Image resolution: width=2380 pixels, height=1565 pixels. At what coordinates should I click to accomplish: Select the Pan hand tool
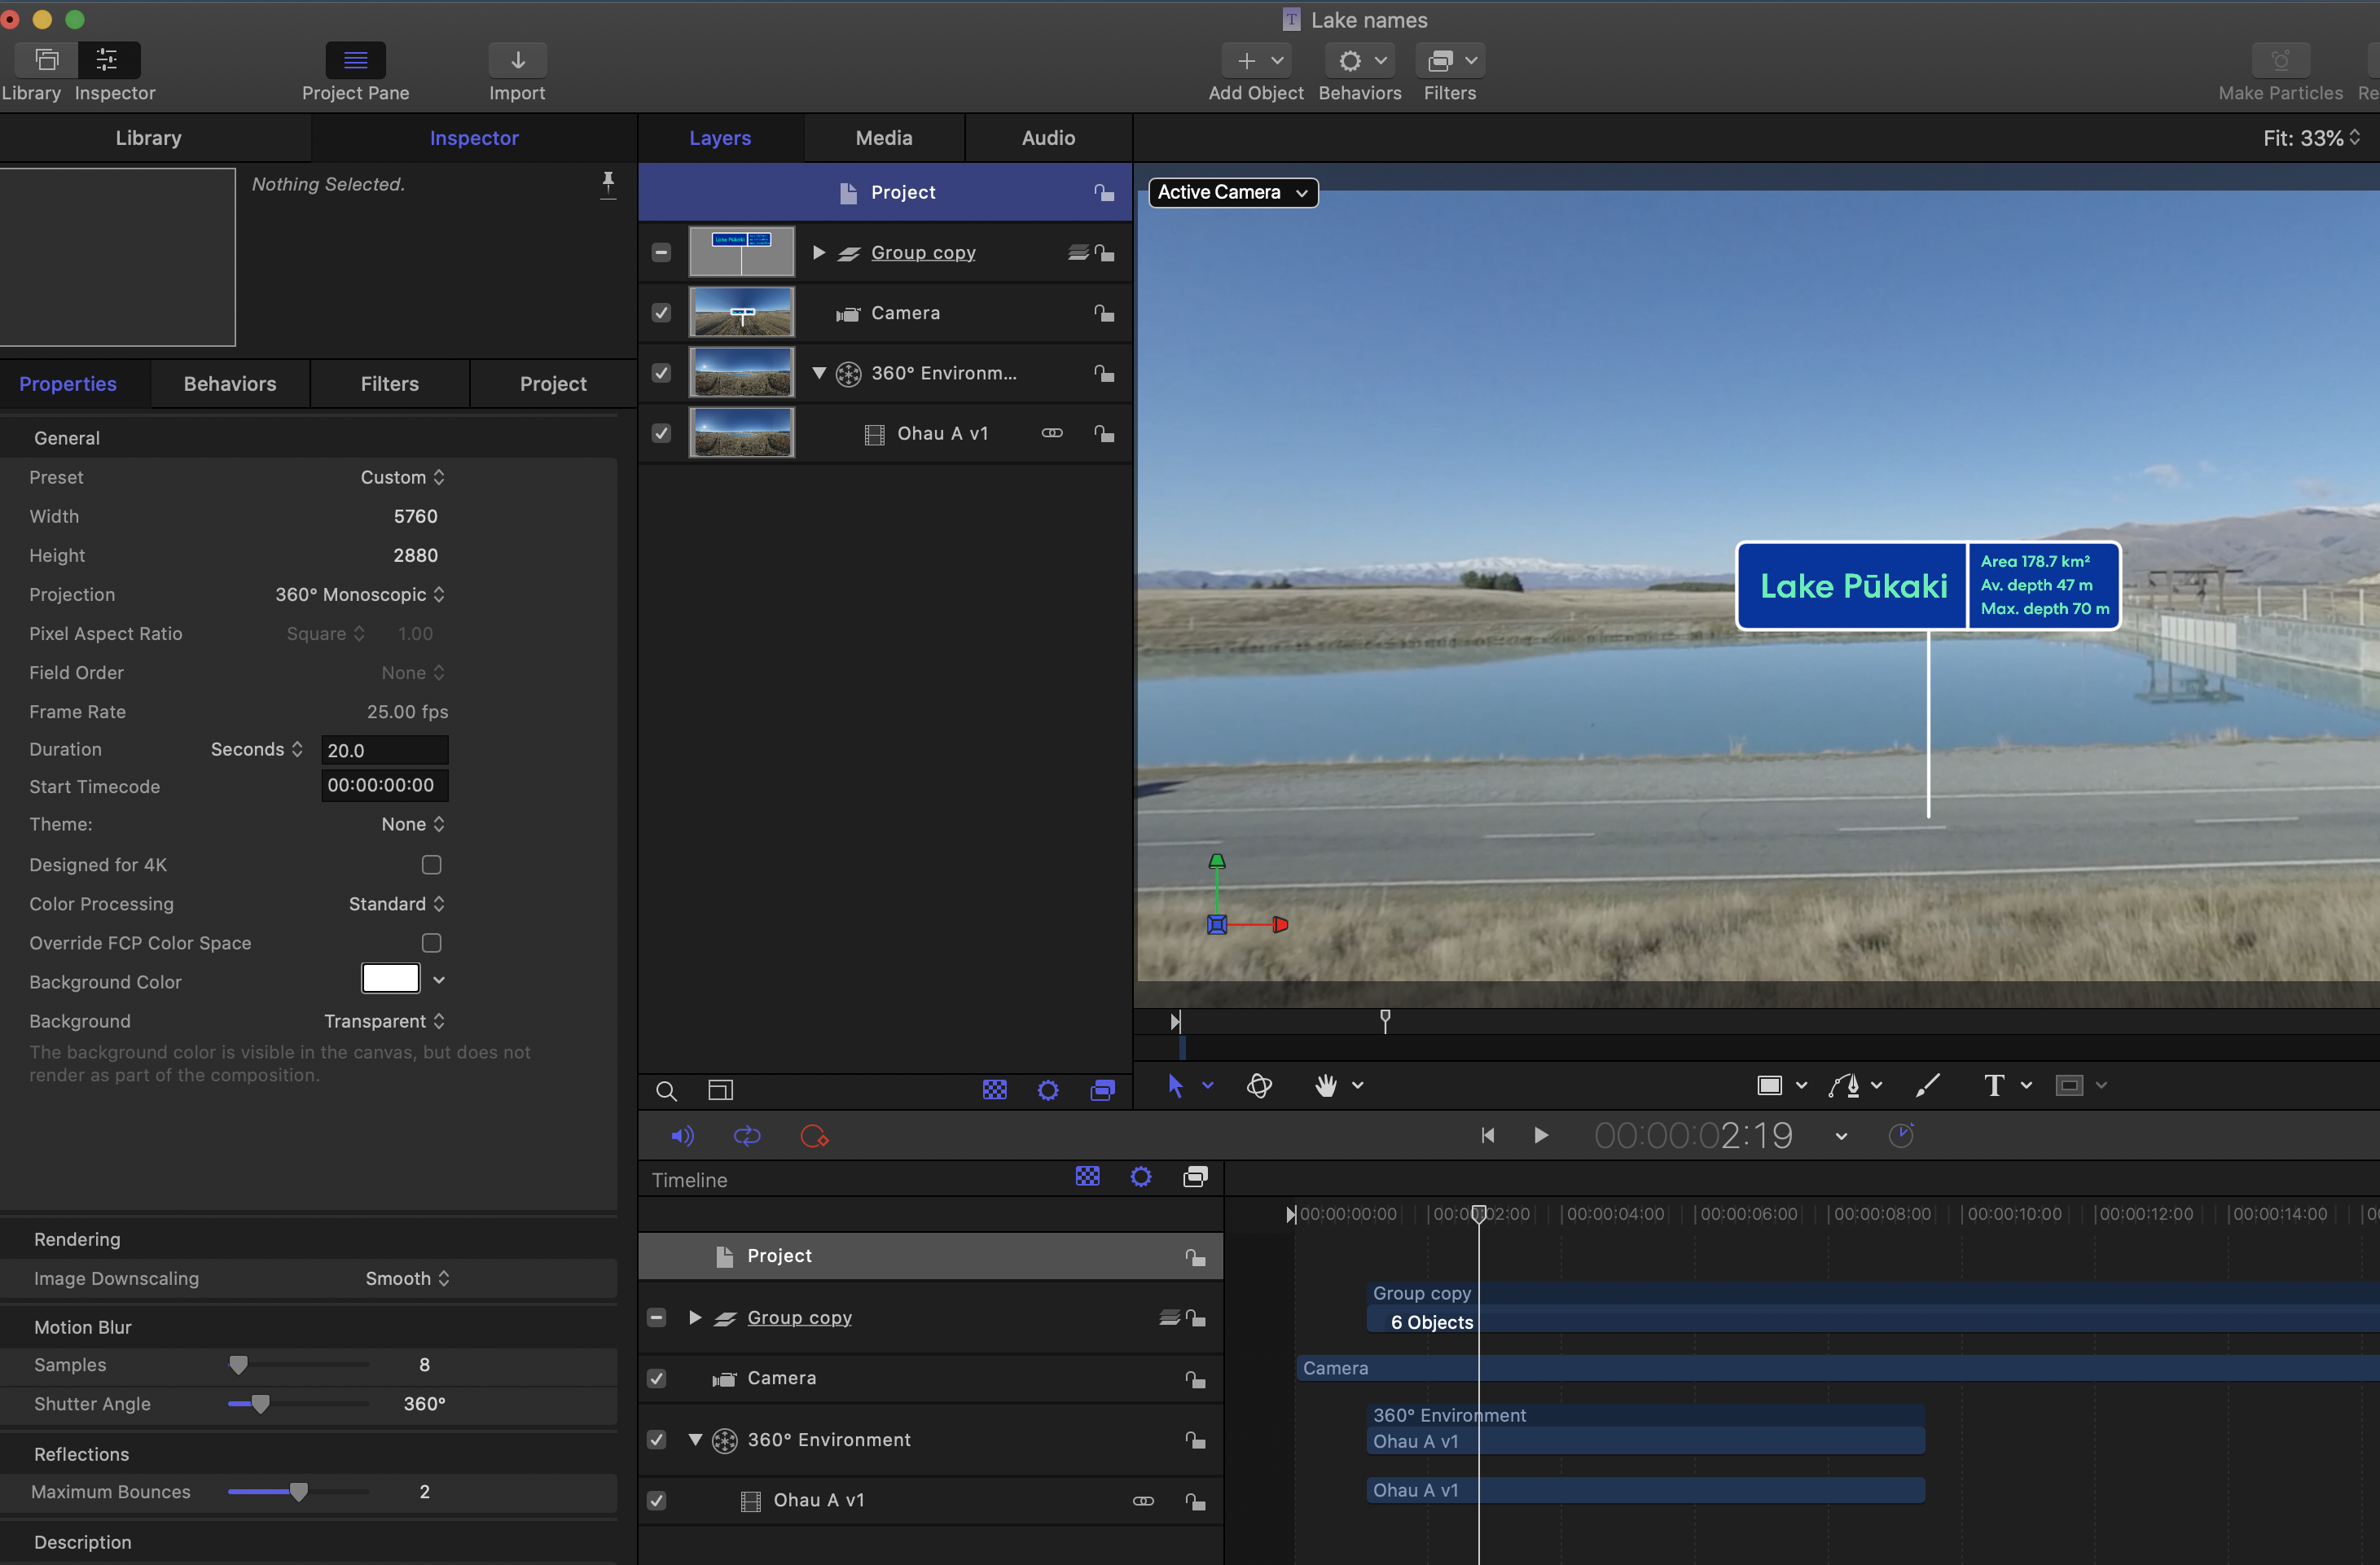(x=1326, y=1085)
